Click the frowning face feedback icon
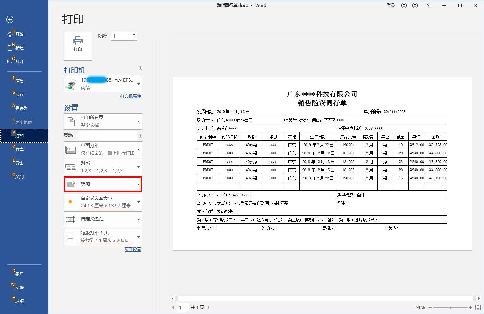Viewport: 484px width, 314px height. point(415,5)
